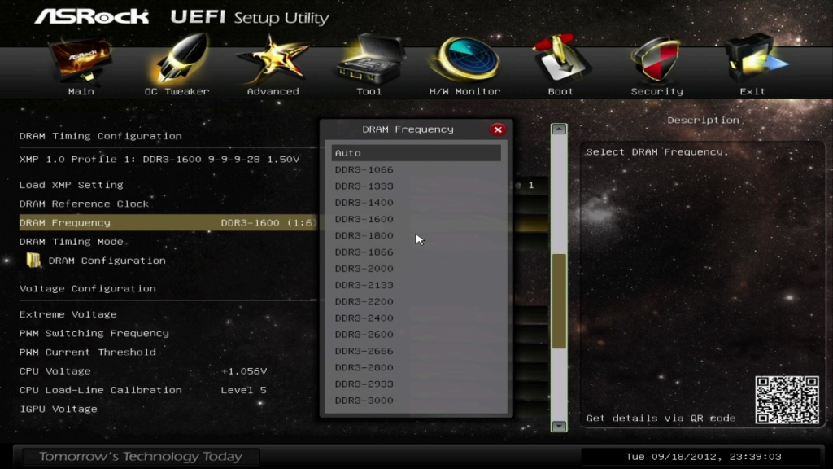The width and height of the screenshot is (833, 469).
Task: Select highlighted DRAM Frequency row
Action: (x=168, y=223)
